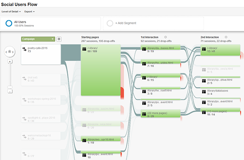Click page icon of (22 more pages) node
Viewport: 244px width, 160px height.
pyautogui.click(x=144, y=114)
